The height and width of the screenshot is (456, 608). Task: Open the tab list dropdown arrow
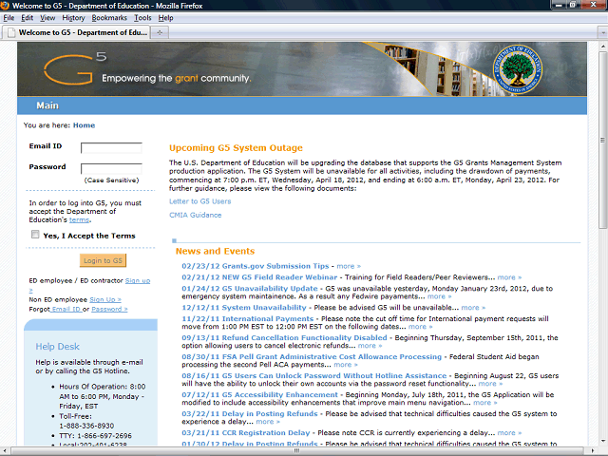pos(602,33)
